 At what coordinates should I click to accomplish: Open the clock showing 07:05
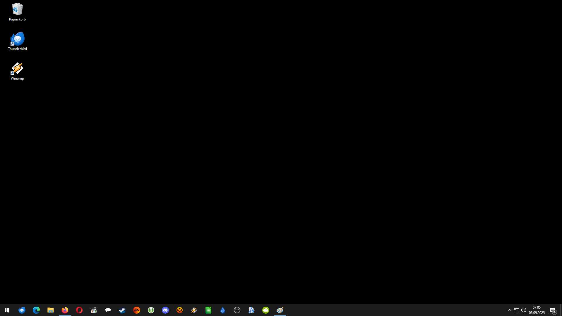[537, 310]
